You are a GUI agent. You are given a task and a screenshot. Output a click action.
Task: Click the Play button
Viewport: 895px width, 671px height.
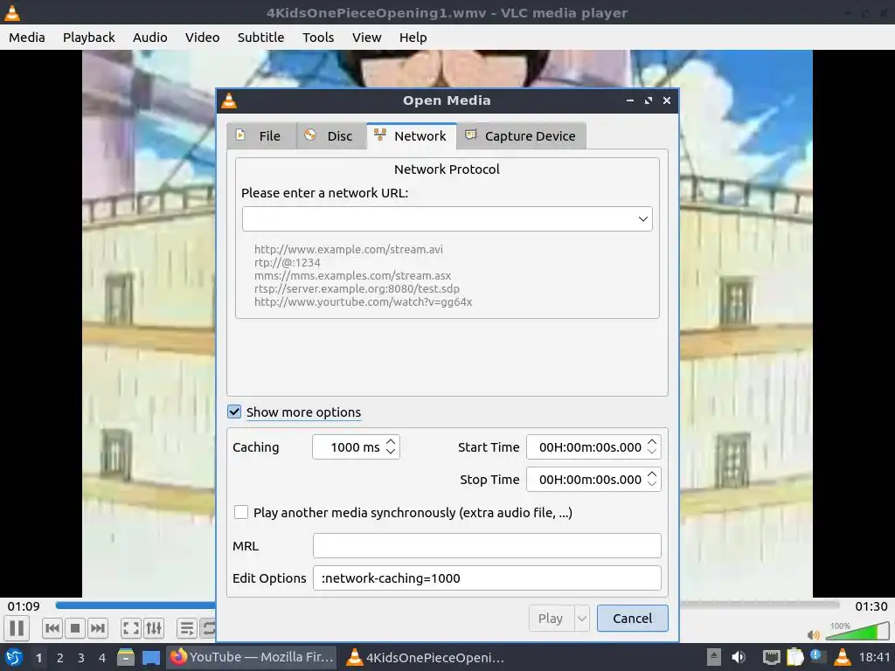click(551, 619)
